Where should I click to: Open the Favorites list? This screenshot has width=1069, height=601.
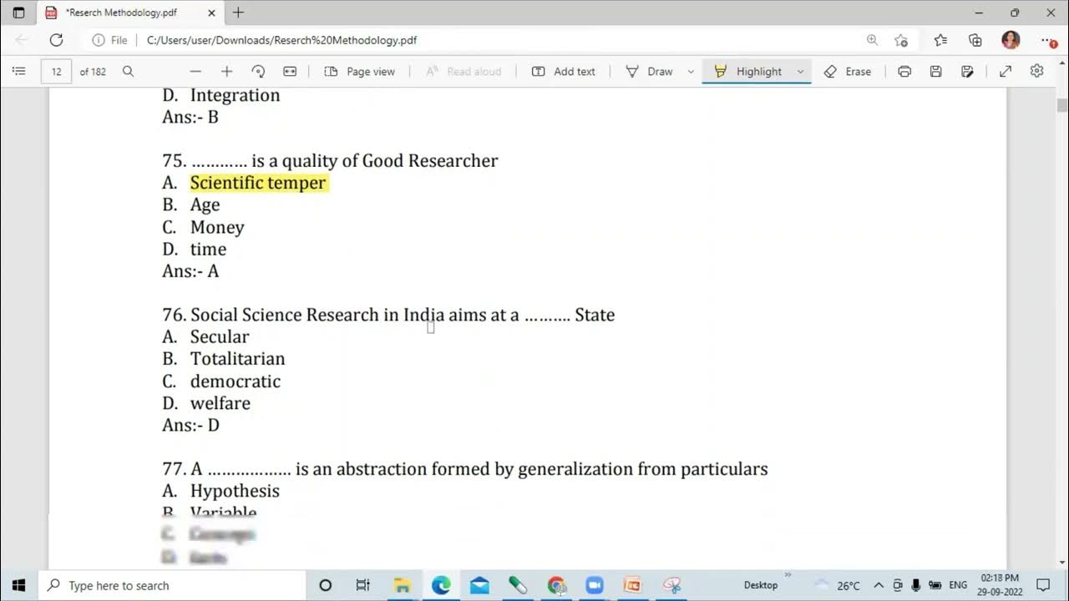tap(940, 40)
